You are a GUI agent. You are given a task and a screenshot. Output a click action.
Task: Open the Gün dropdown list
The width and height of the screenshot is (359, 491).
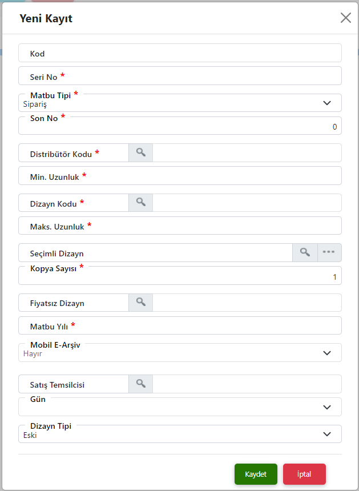click(x=180, y=407)
